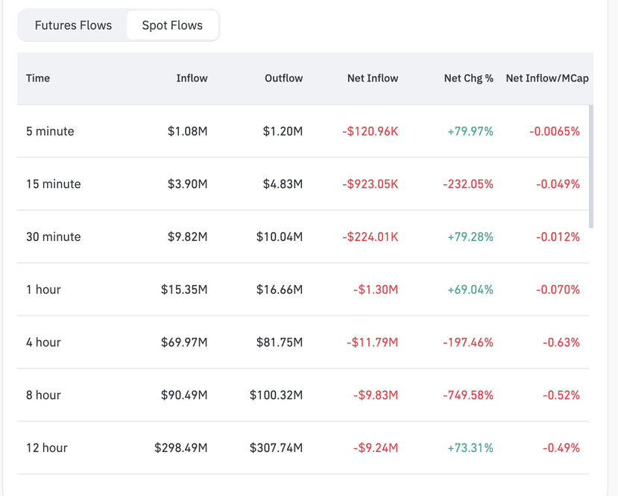
Task: Click the -749.58% net change value
Action: tap(467, 395)
